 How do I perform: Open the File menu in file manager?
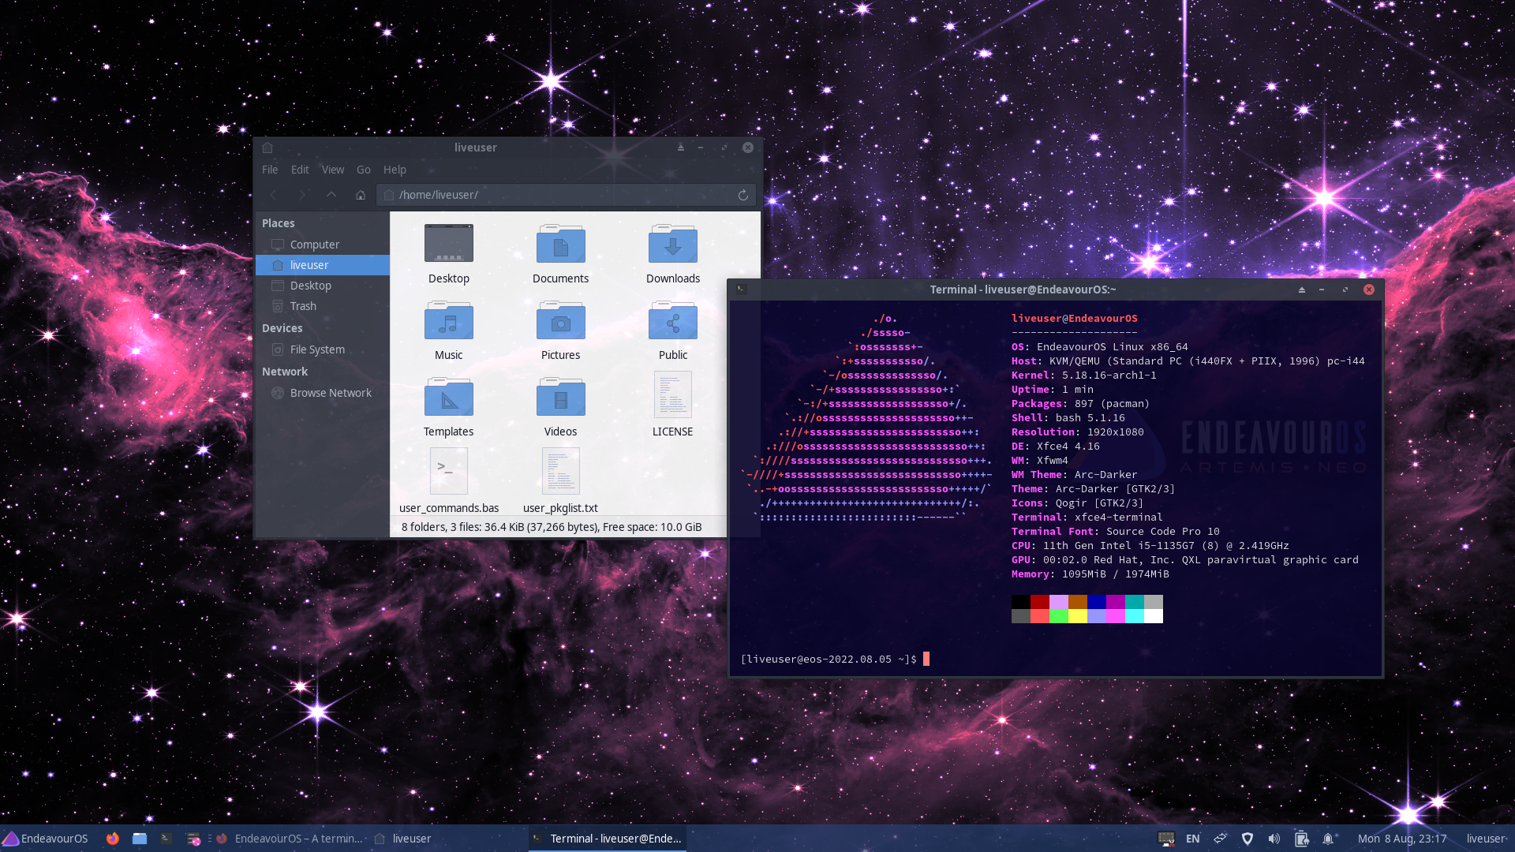pyautogui.click(x=270, y=170)
